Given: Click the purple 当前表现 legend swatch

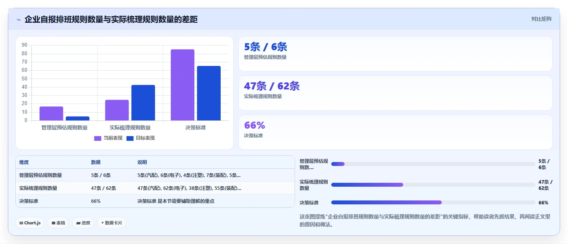Looking at the screenshot, I should click(x=98, y=138).
